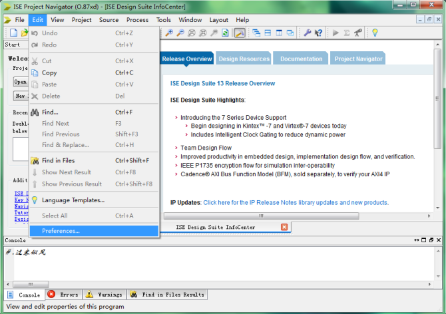The width and height of the screenshot is (446, 314).
Task: Choose Find... from Edit menu
Action: pyautogui.click(x=94, y=112)
